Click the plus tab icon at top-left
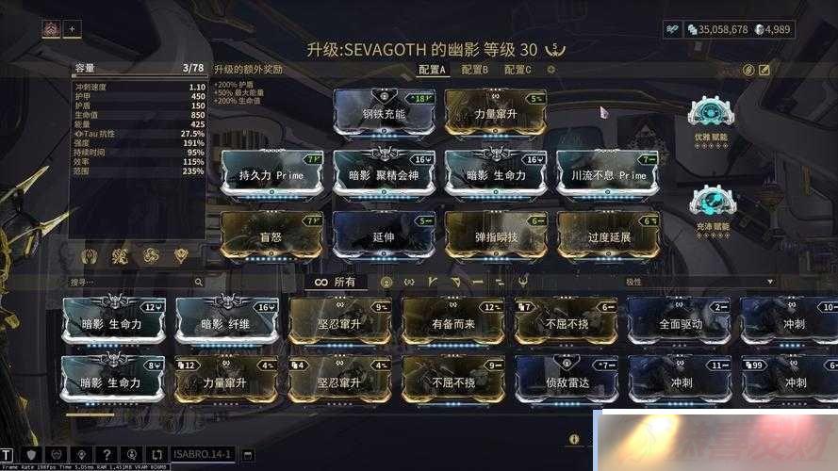Viewport: 838px width, 471px height. [73, 29]
